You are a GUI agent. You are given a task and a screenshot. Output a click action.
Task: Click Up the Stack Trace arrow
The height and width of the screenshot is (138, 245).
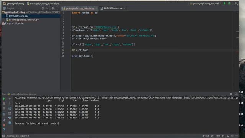[x=10, y=99]
